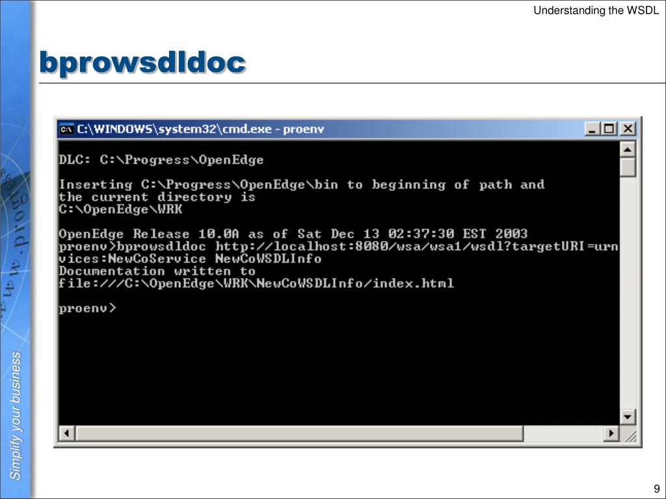Click the horizontal scrollbar left arrow
This screenshot has width=666, height=499.
coord(67,433)
